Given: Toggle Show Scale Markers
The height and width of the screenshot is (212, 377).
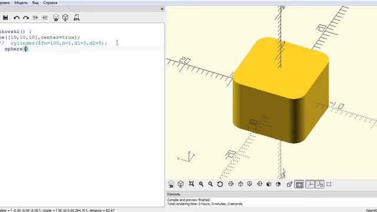Looking at the screenshot, I should click(320, 184).
